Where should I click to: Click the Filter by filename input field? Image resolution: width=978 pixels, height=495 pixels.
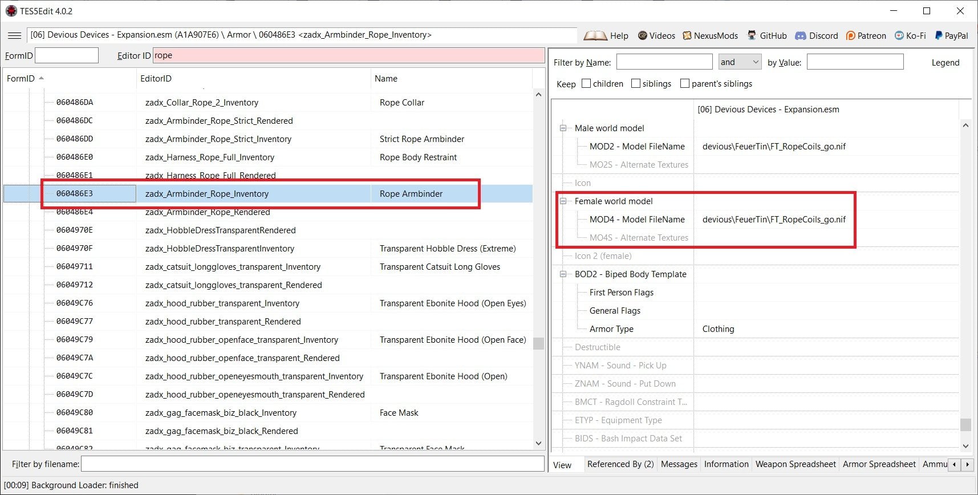pos(313,464)
